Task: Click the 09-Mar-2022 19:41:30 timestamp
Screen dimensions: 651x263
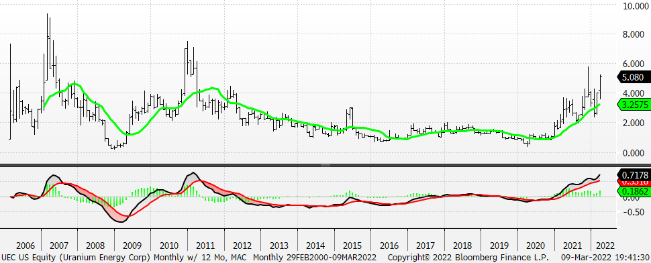Action: (605, 257)
